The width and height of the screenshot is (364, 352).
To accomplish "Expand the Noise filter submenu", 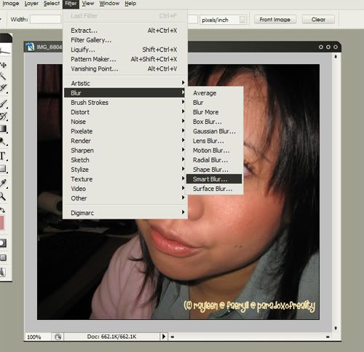I will click(125, 122).
